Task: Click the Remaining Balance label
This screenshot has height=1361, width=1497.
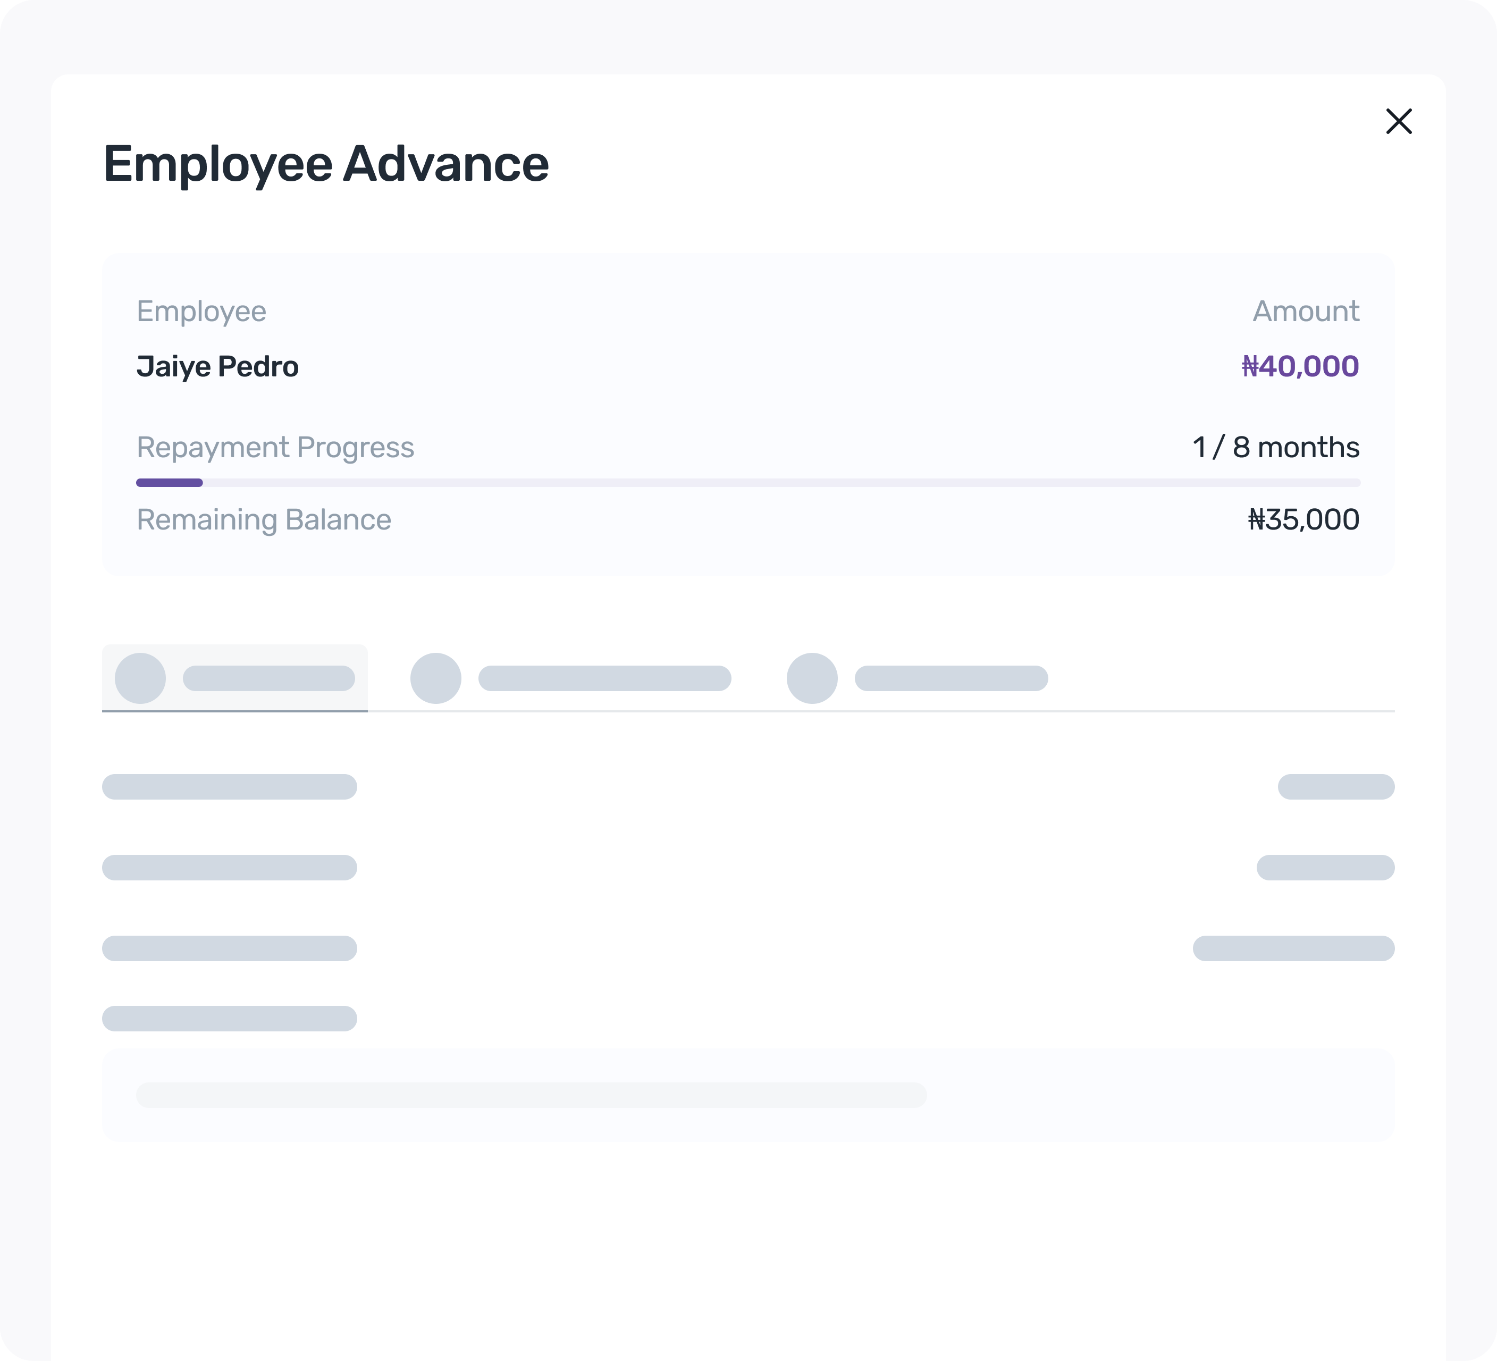Action: tap(264, 520)
